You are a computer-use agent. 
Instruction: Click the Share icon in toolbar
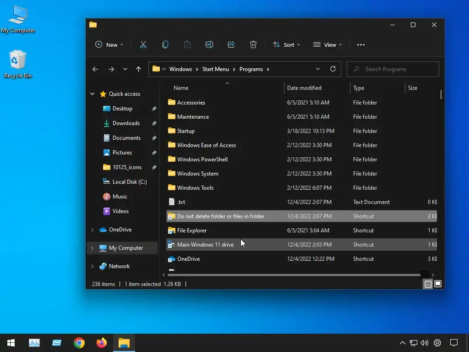coord(231,44)
